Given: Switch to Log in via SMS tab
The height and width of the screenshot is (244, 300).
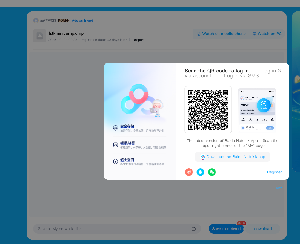Looking at the screenshot, I should [x=242, y=76].
